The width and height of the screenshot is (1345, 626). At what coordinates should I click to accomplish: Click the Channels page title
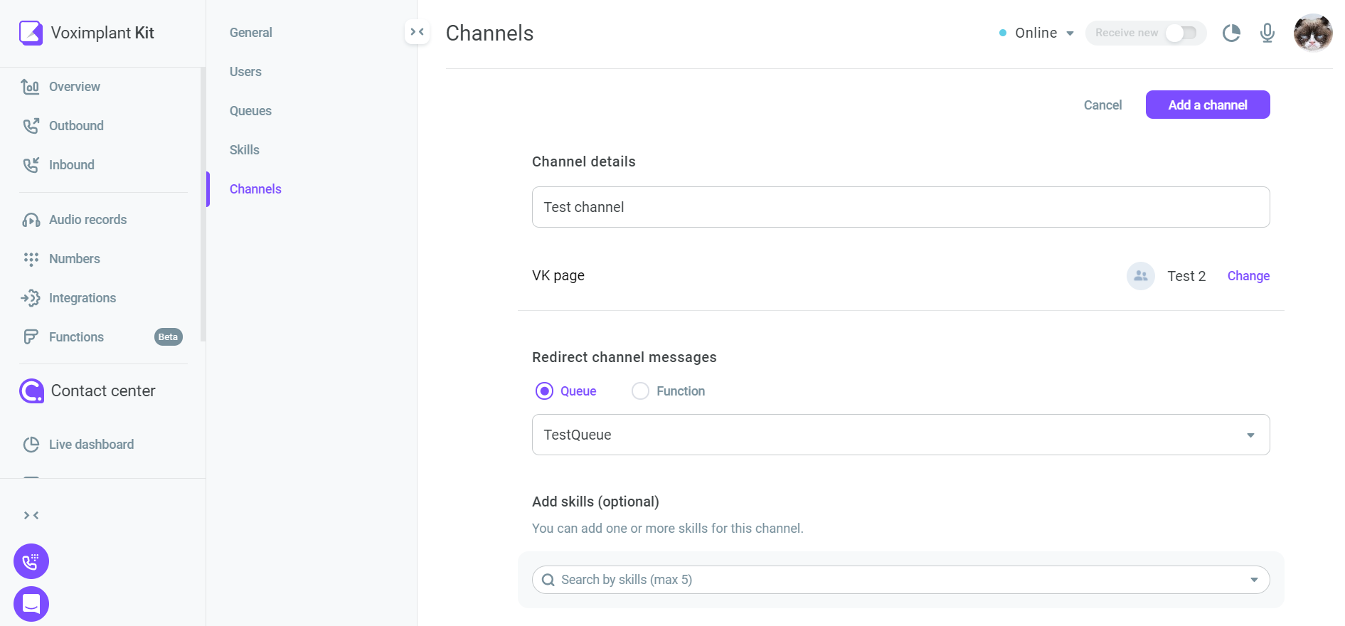coord(489,33)
